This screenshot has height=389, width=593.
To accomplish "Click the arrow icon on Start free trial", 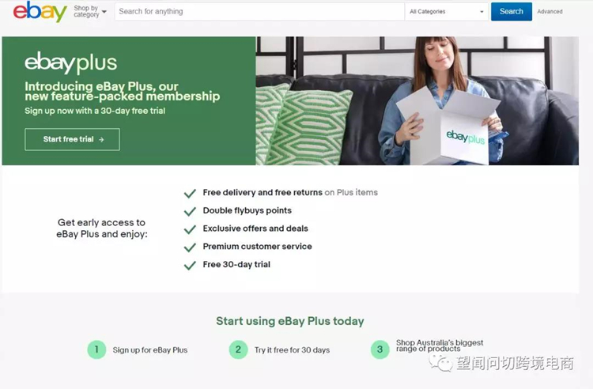I will 101,139.
